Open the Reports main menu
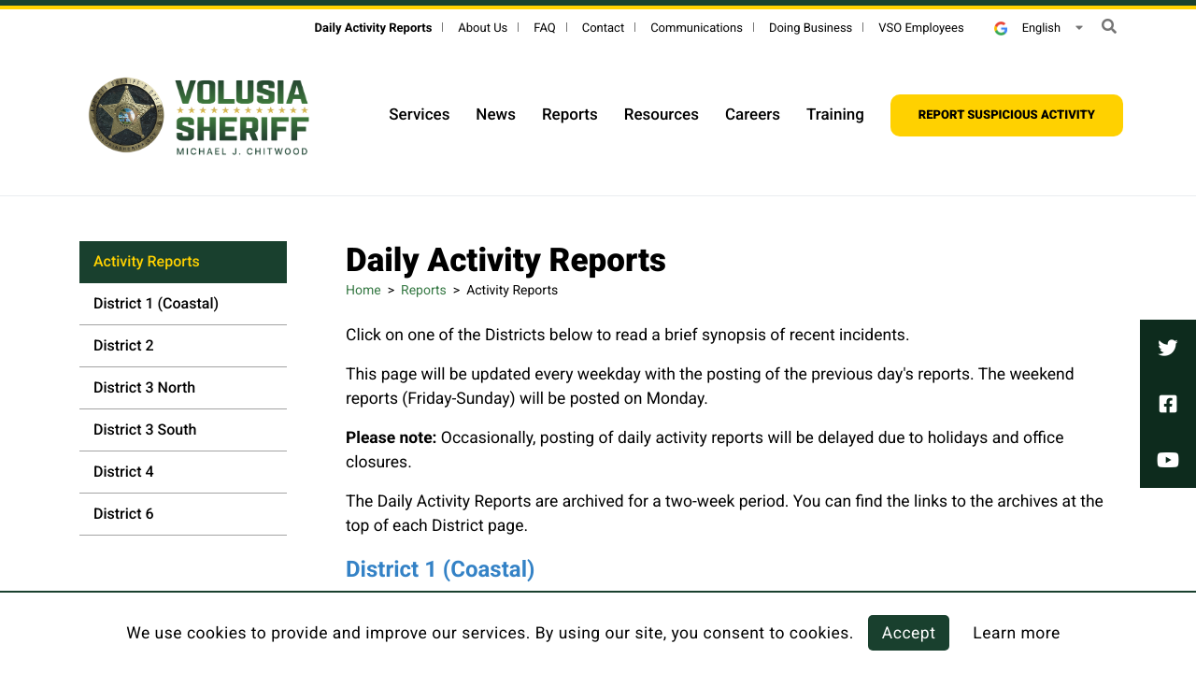This screenshot has width=1196, height=673. (x=569, y=115)
